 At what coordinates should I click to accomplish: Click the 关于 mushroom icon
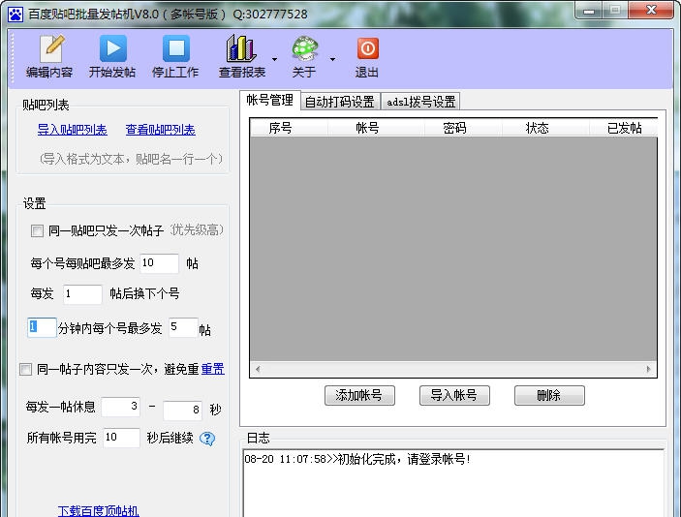coord(304,57)
